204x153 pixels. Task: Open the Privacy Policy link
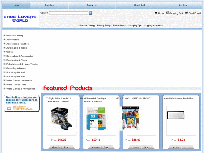(x=104, y=26)
